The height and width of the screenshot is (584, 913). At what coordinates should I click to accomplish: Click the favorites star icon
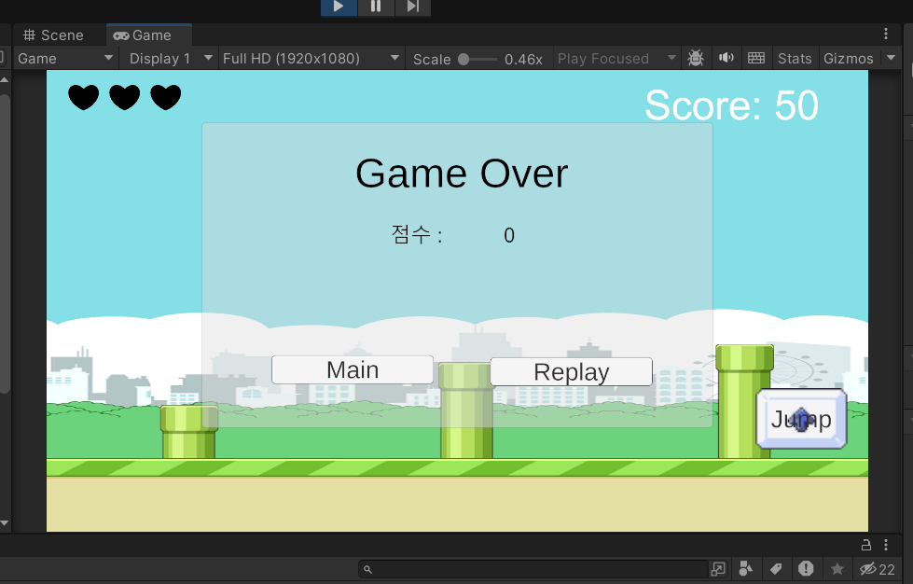(837, 568)
